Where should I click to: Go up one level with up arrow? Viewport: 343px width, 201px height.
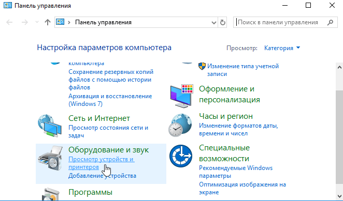point(48,22)
